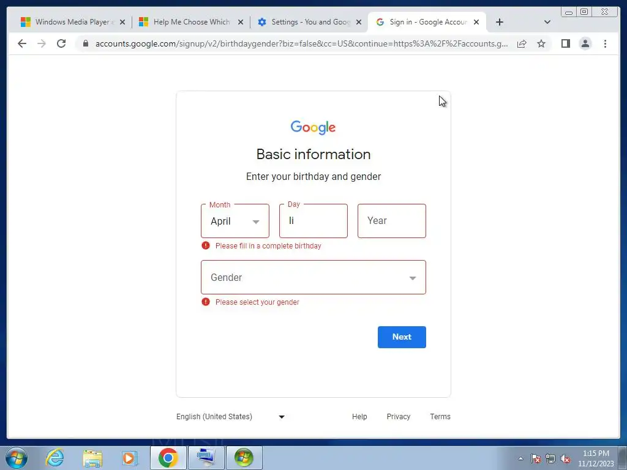Click the blue Next button
Viewport: 627px width, 470px height.
pyautogui.click(x=402, y=337)
